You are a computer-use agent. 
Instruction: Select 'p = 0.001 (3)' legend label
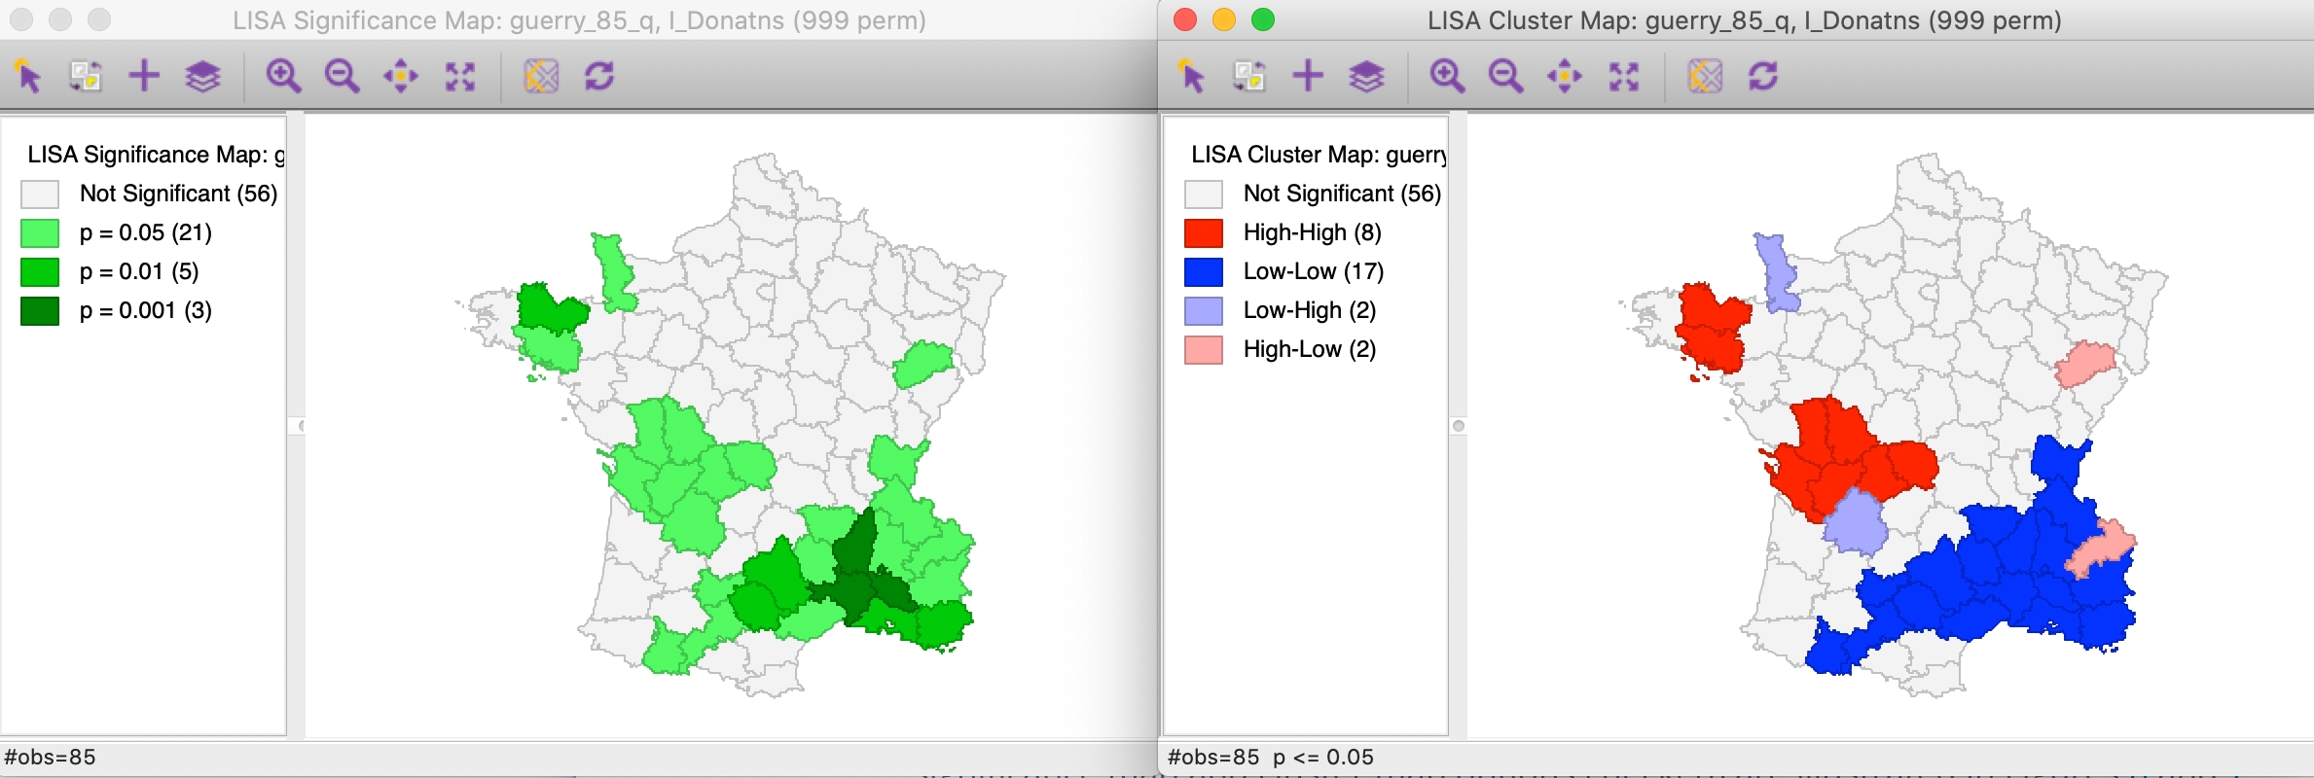[146, 310]
